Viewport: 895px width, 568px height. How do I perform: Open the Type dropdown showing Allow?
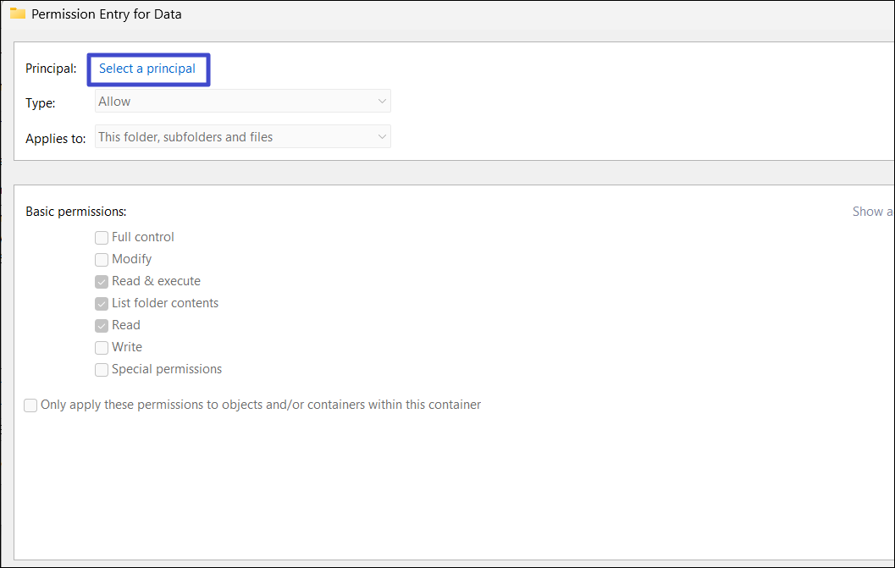tap(242, 102)
